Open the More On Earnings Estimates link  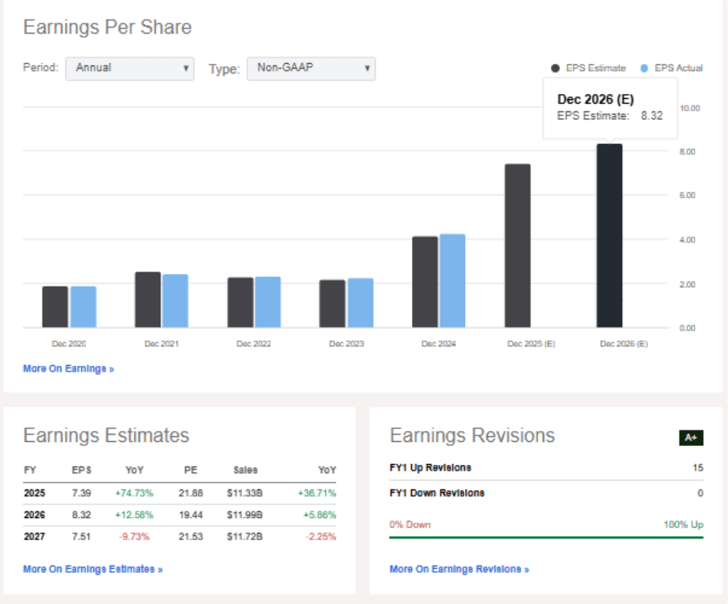(93, 568)
